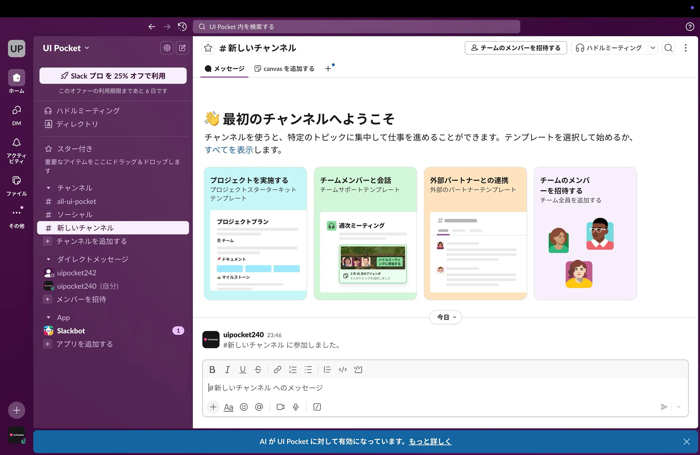The height and width of the screenshot is (455, 700).
Task: Star the 新しいチャンネル channel
Action: 208,48
